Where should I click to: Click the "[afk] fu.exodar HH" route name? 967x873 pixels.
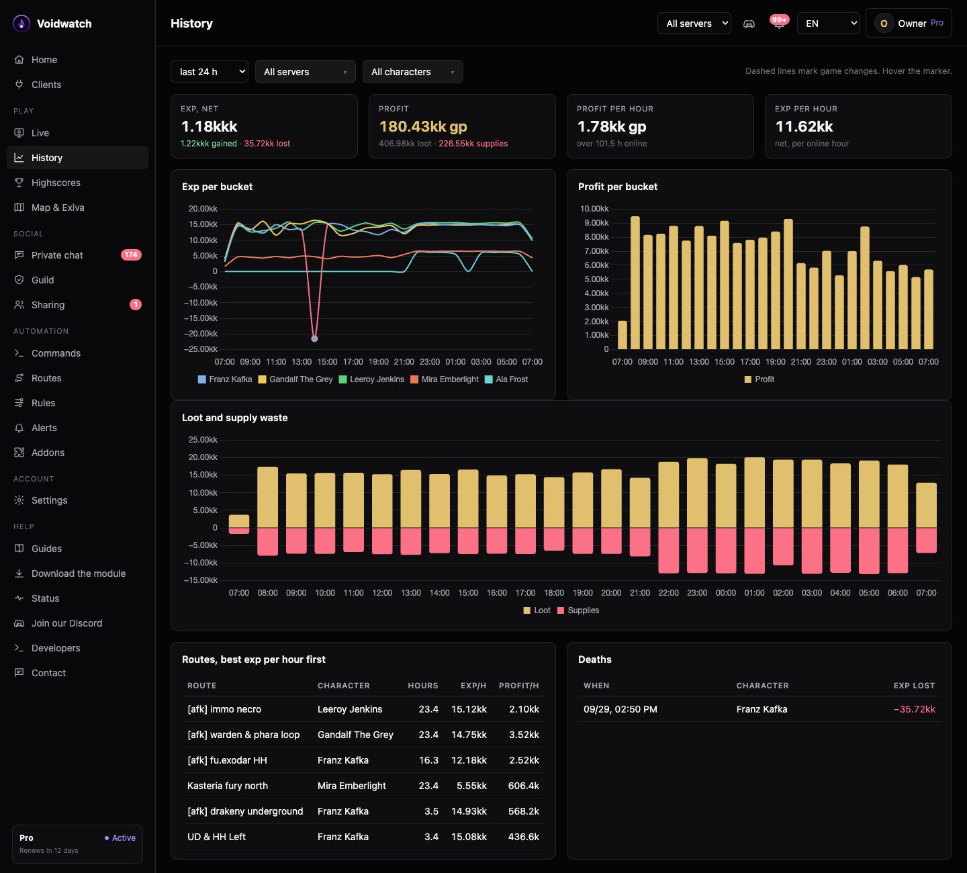pos(228,760)
